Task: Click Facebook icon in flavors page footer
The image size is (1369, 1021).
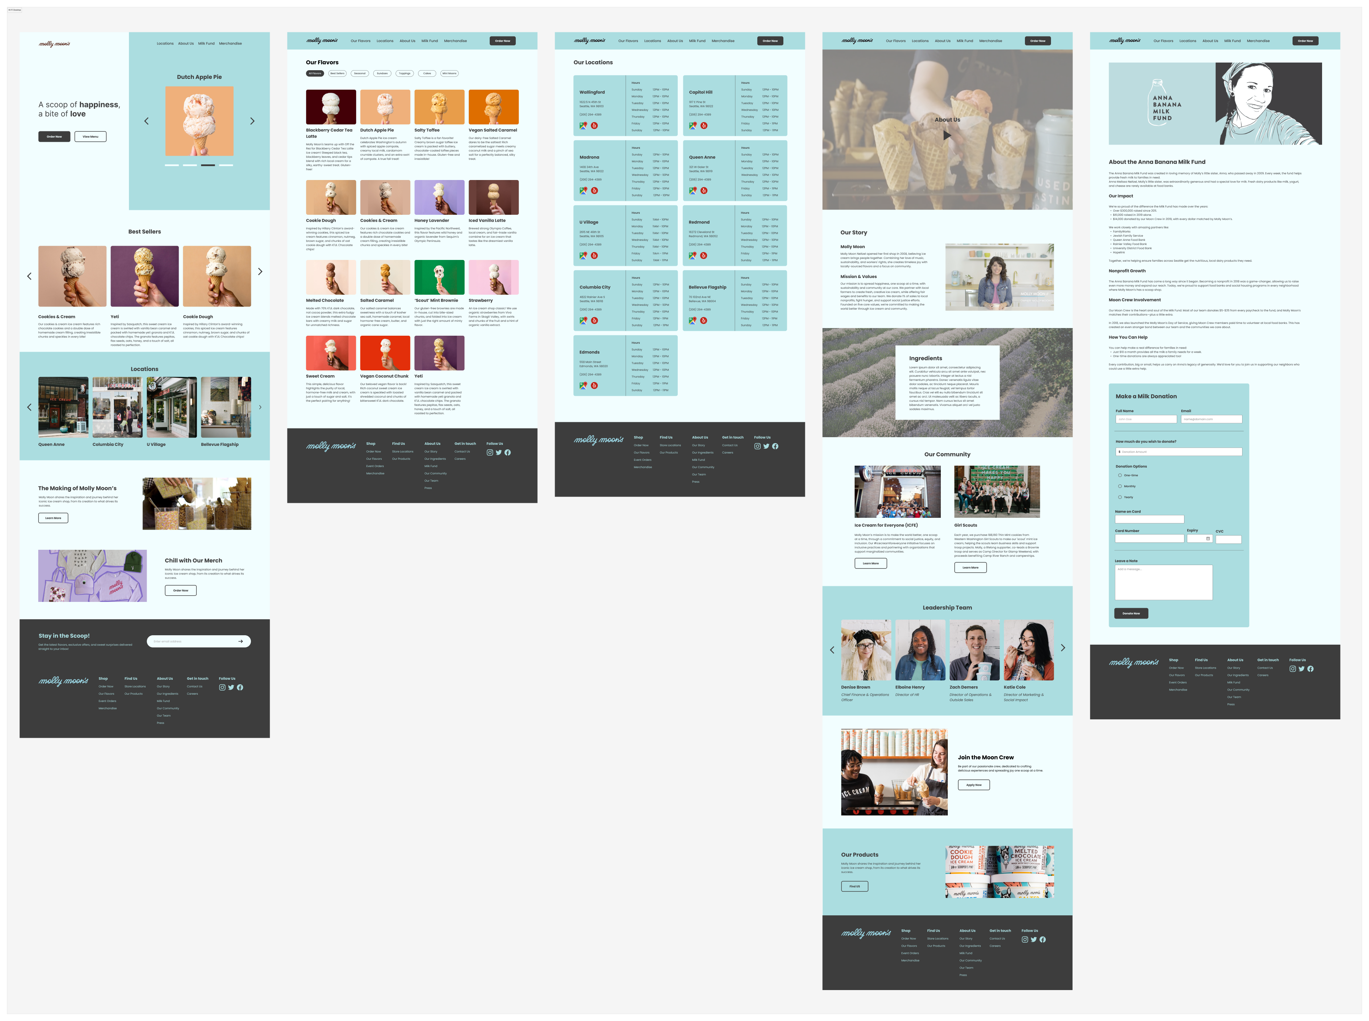Action: 507,452
